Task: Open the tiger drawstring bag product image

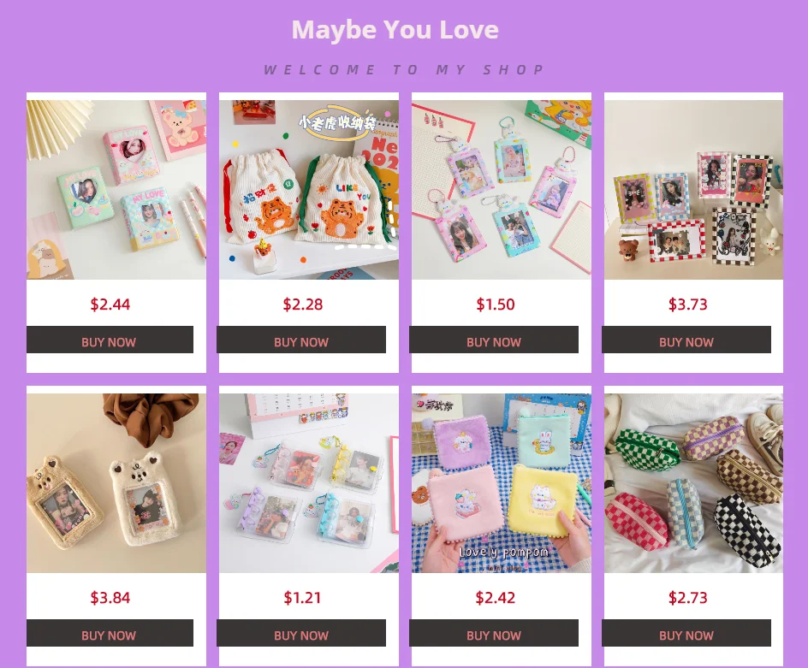Action: (x=309, y=190)
